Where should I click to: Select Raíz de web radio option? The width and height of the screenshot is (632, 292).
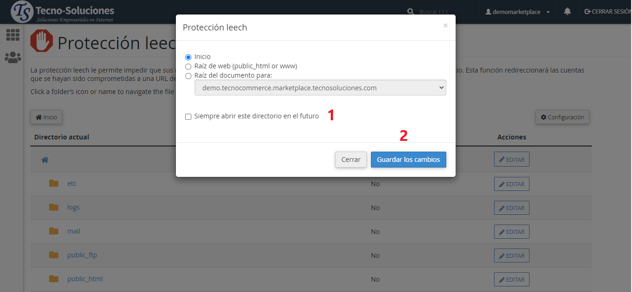coord(189,66)
